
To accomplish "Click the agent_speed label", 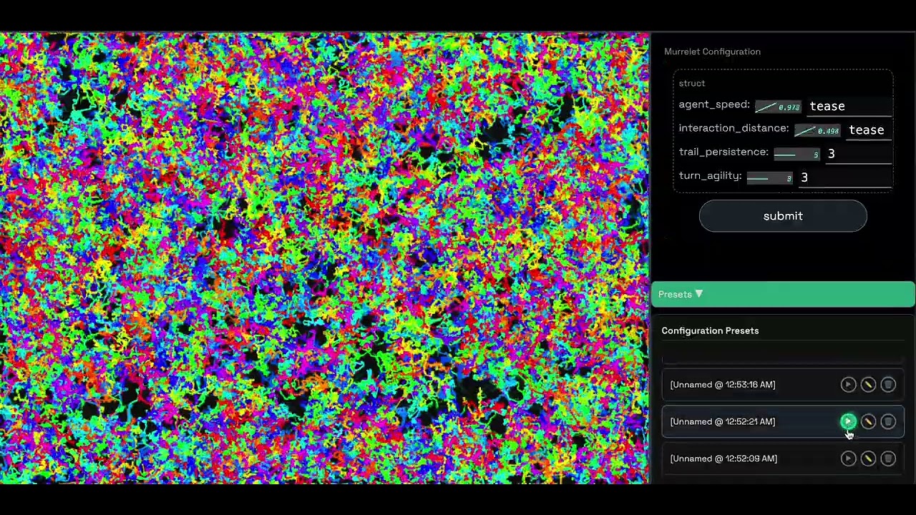I will click(714, 104).
